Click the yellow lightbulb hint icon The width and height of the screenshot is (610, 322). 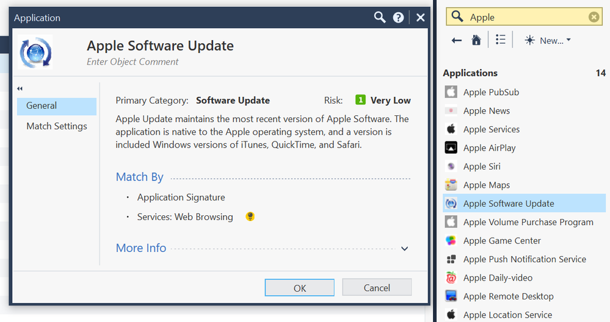[250, 216]
